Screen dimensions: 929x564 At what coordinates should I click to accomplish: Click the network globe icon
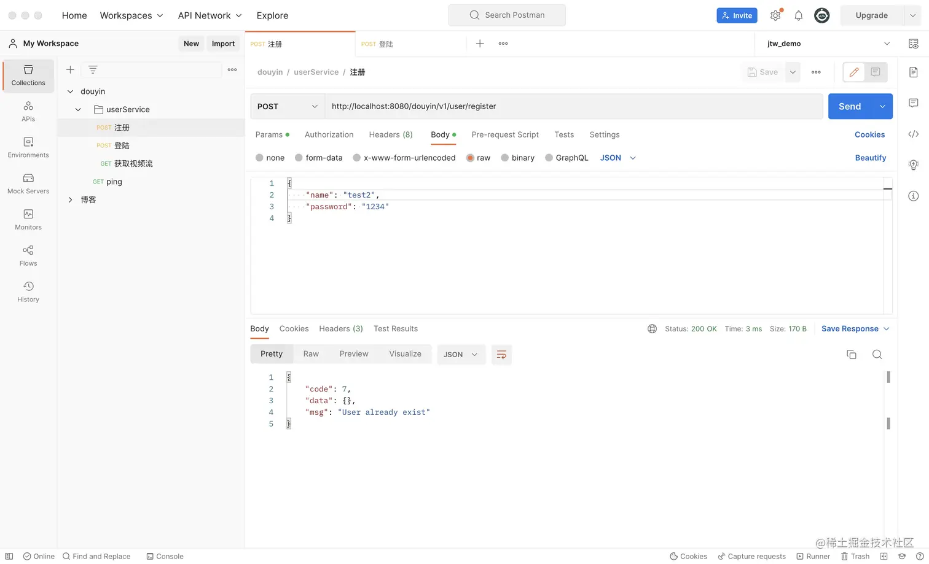(652, 329)
